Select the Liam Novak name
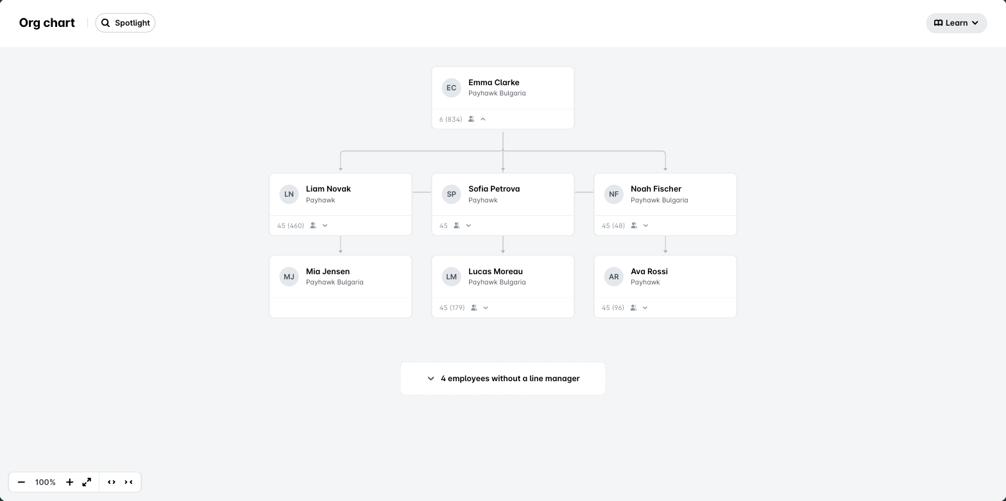1006x501 pixels. click(x=328, y=189)
